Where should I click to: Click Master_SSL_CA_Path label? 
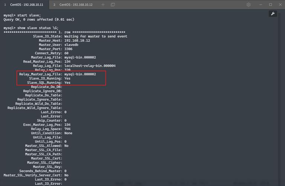[43, 154]
